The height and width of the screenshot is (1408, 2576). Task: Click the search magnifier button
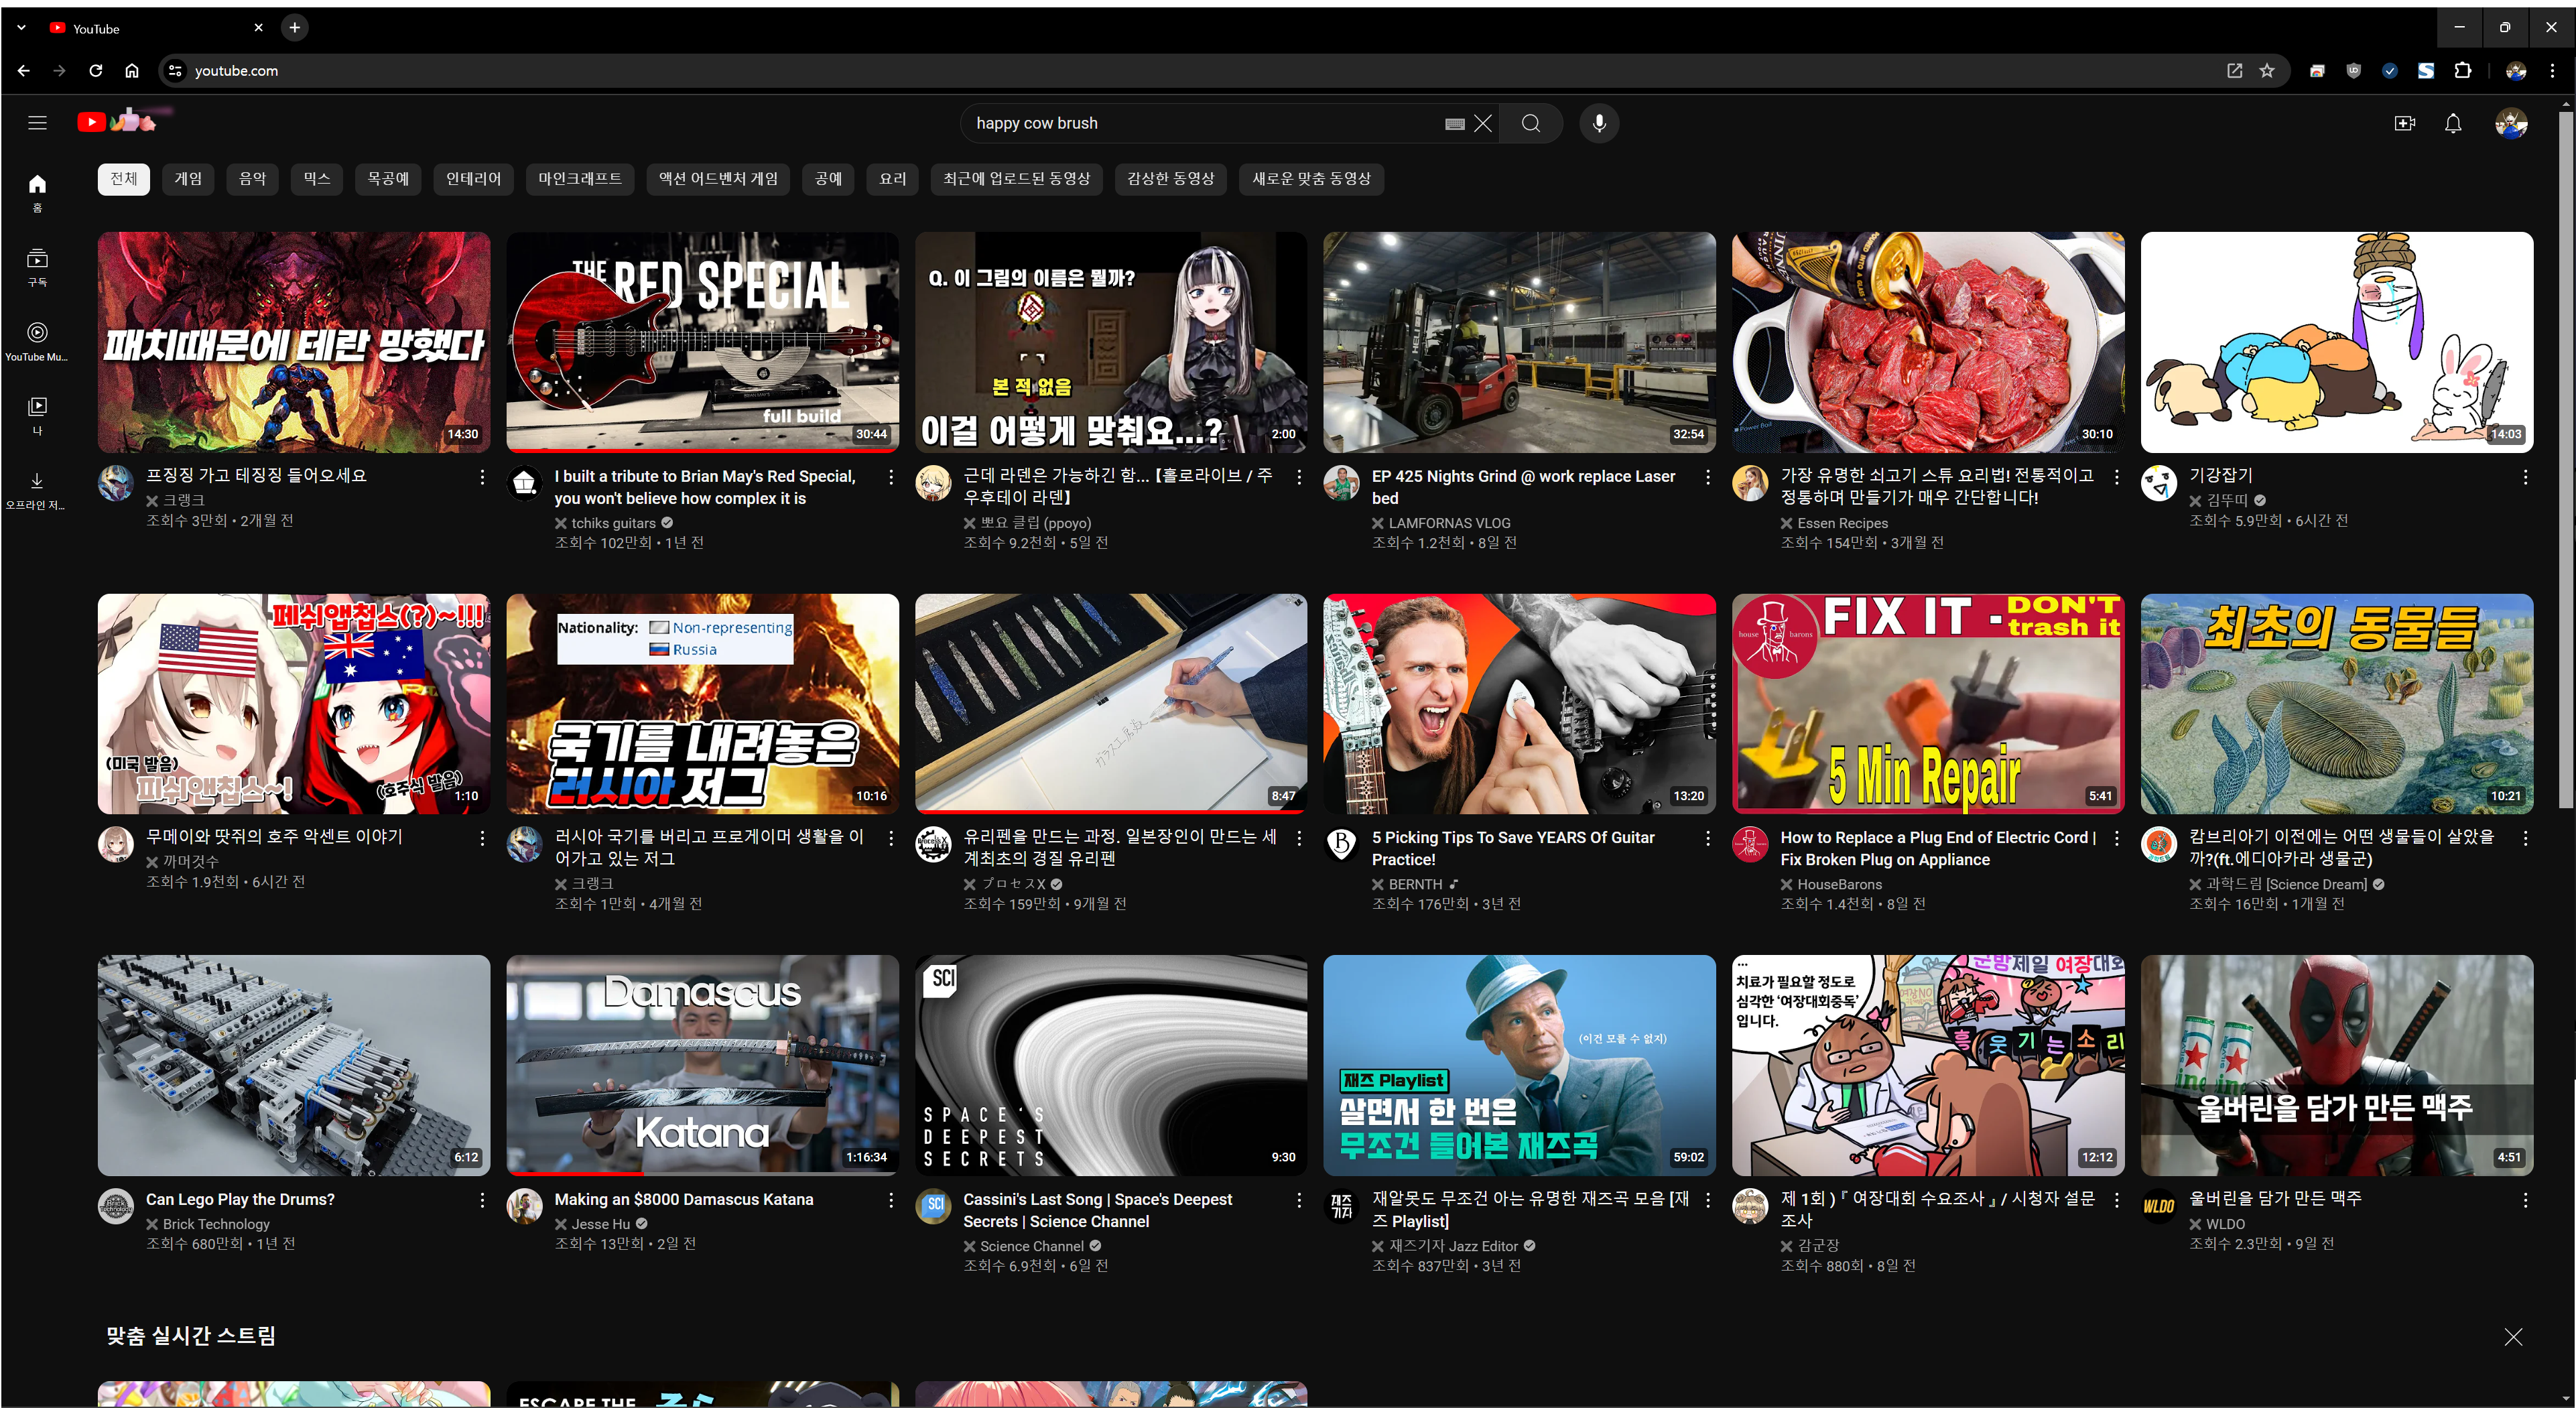coord(1530,123)
